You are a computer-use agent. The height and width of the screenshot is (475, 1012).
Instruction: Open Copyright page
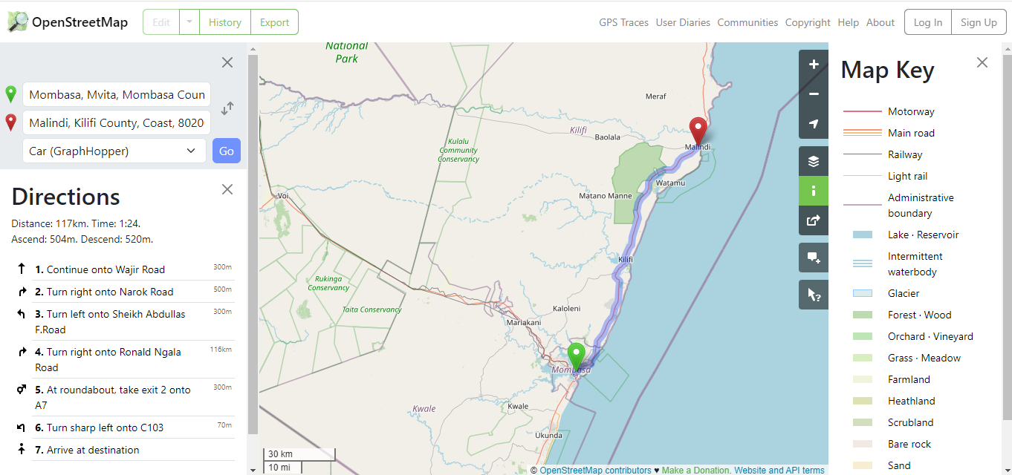pyautogui.click(x=808, y=22)
